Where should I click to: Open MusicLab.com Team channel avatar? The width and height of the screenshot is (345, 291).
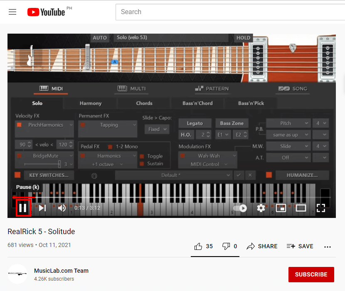point(17,274)
